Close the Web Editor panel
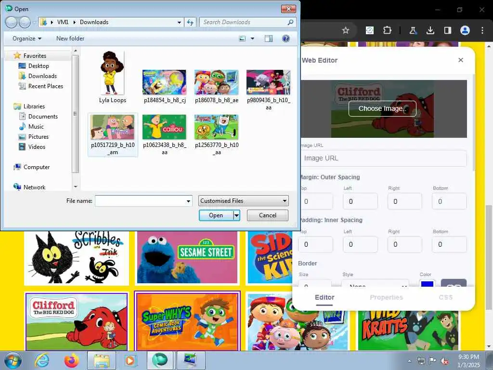Image resolution: width=493 pixels, height=370 pixels. click(461, 60)
